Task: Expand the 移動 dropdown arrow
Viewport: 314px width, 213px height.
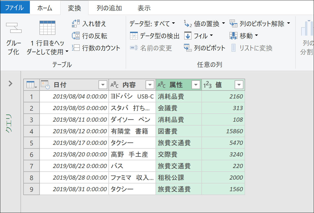Action: tap(256, 36)
